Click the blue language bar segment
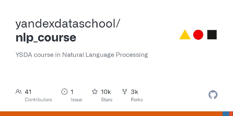The height and width of the screenshot is (116, 233). pos(226,114)
